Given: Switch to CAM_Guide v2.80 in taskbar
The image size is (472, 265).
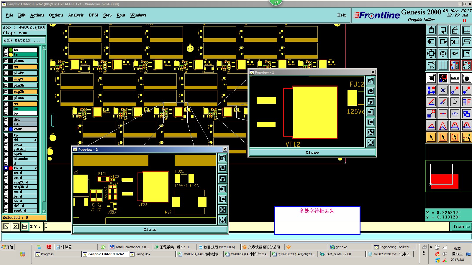Looking at the screenshot, I should coord(342,254).
